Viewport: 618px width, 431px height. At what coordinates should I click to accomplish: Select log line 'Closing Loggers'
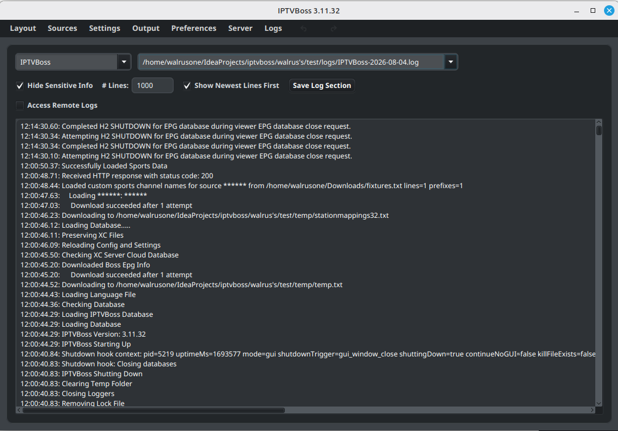point(68,394)
